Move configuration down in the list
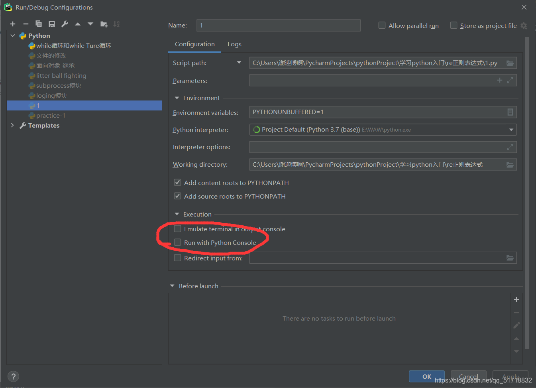The image size is (536, 388). pyautogui.click(x=90, y=24)
